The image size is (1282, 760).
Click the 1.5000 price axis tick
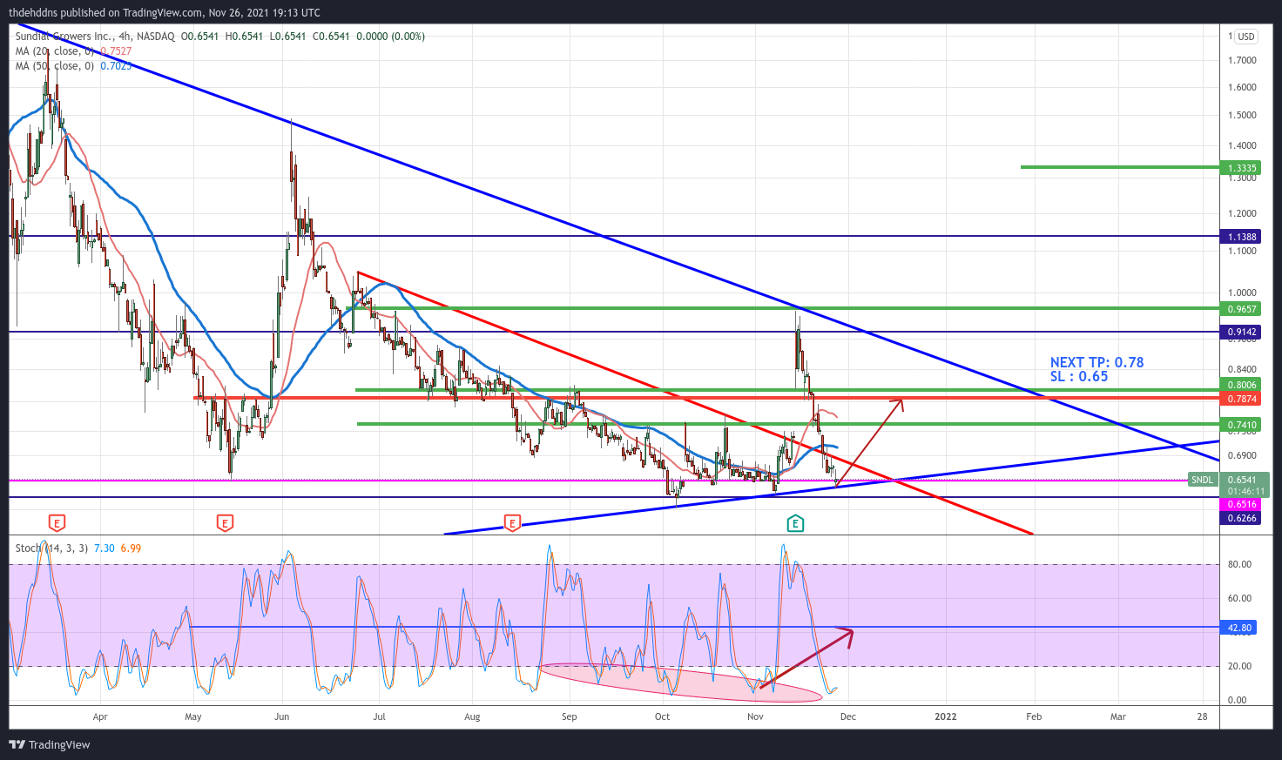point(1242,115)
